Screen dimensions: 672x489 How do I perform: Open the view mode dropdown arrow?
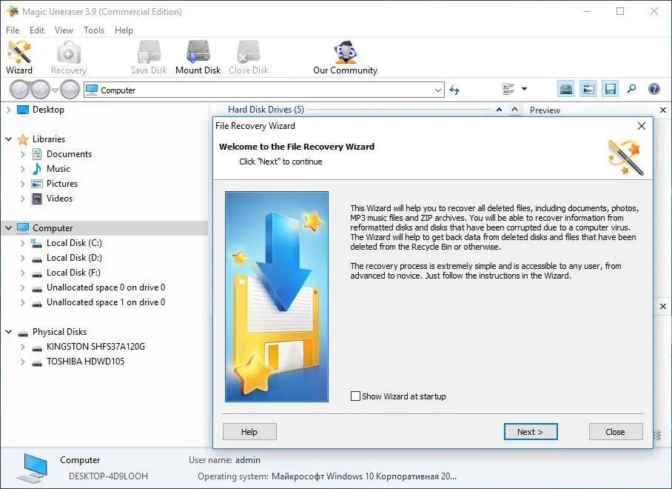[x=524, y=89]
